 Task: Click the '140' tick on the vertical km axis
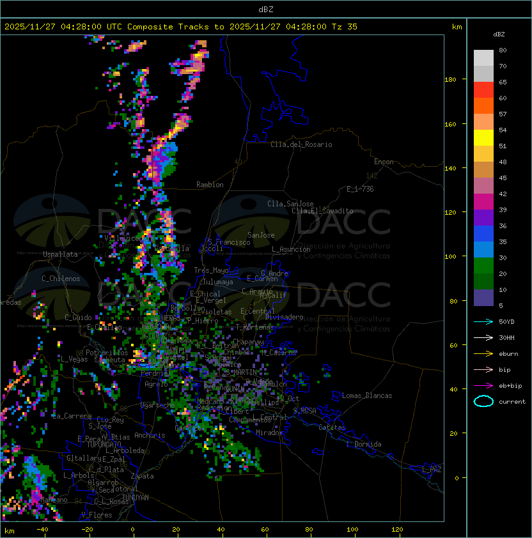[x=450, y=168]
